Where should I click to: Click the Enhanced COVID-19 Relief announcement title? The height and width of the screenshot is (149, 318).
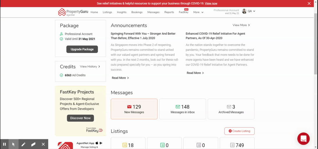[215, 36]
